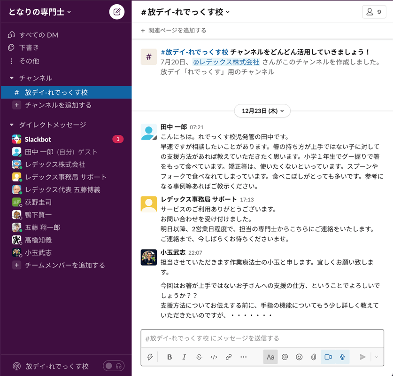Select Slackbot direct message
393x376 pixels.
coord(38,139)
